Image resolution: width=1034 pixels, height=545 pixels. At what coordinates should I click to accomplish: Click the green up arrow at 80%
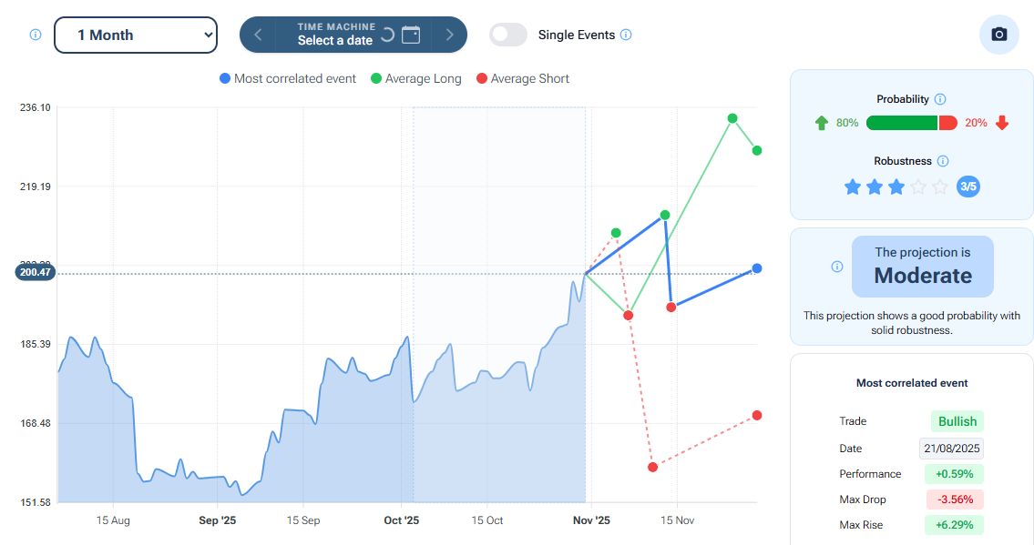[x=821, y=123]
